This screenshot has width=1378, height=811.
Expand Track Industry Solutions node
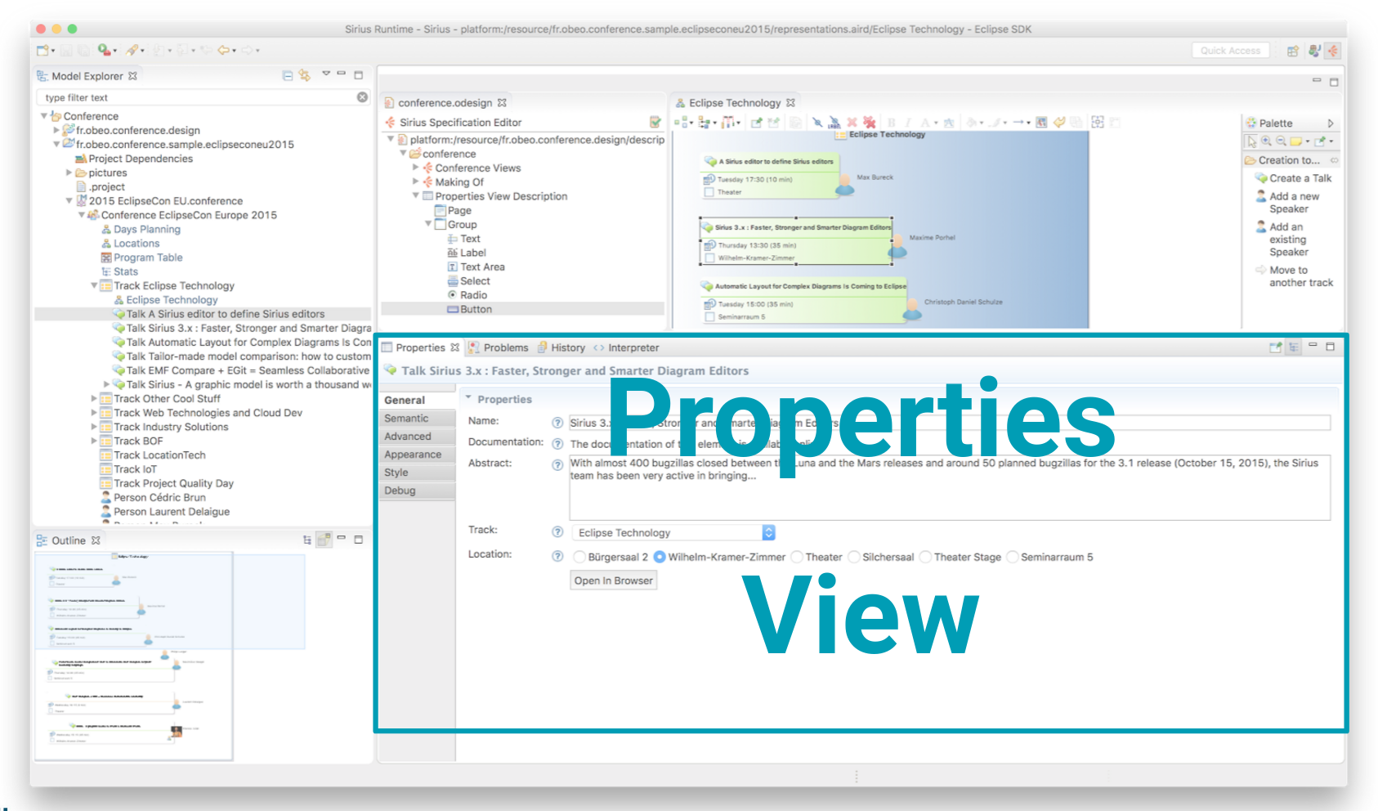pos(94,427)
